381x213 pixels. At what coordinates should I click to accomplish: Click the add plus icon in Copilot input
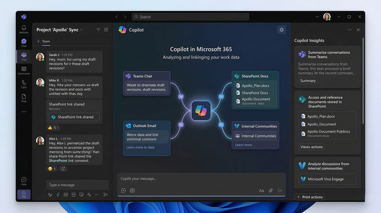pyautogui.click(x=123, y=190)
